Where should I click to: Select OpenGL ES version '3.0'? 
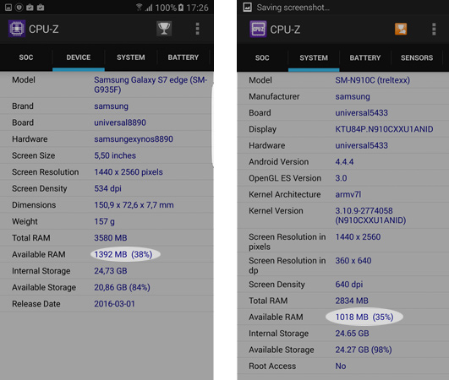341,178
